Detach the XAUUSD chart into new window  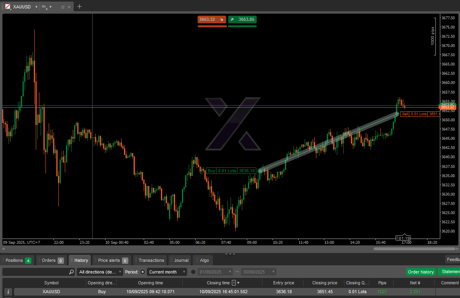[x=63, y=7]
